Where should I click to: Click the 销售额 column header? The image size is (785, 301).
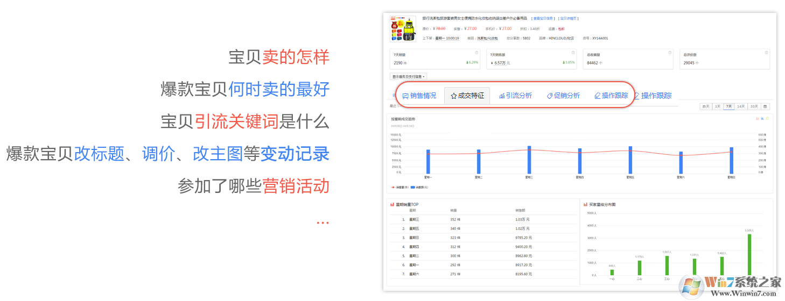(x=520, y=211)
